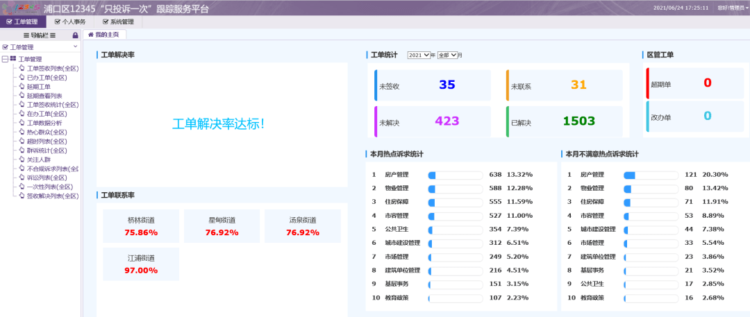Click the hand icon beside 一次性列表(全区)
Screen dimensions: 750x317
click(x=22, y=186)
